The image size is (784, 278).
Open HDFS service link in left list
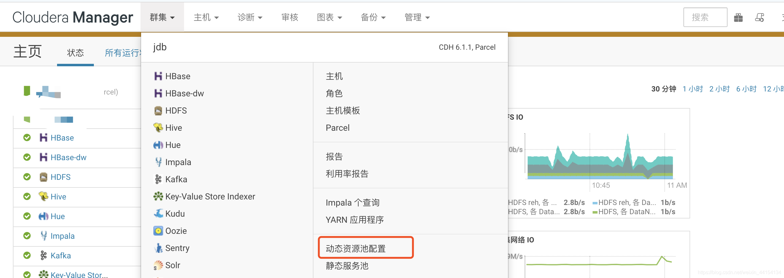pos(60,177)
